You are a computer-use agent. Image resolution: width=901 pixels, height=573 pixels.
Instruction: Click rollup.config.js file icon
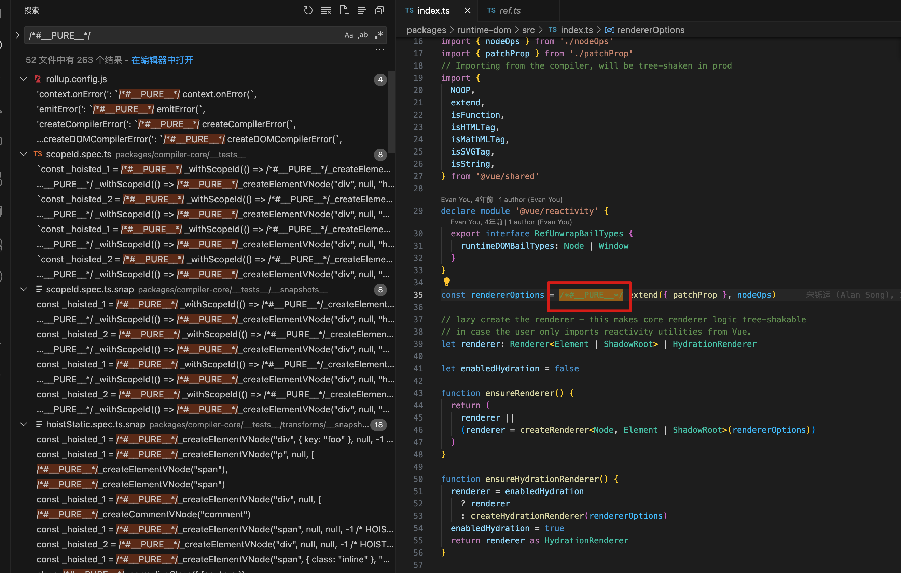(x=38, y=79)
